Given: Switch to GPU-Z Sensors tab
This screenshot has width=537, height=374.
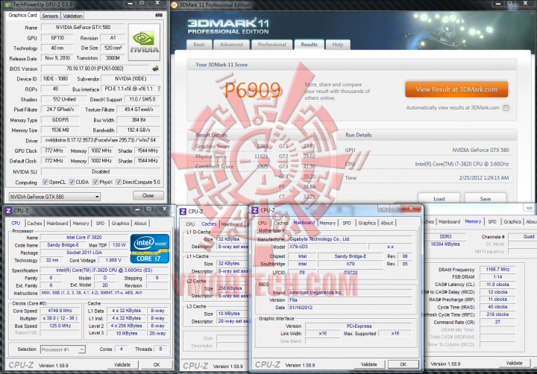Looking at the screenshot, I should point(50,16).
